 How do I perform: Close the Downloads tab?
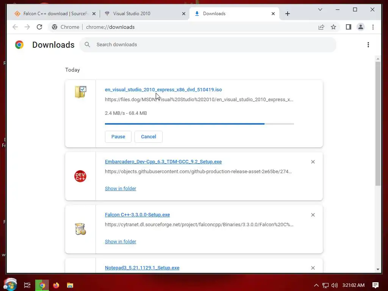pos(273,14)
